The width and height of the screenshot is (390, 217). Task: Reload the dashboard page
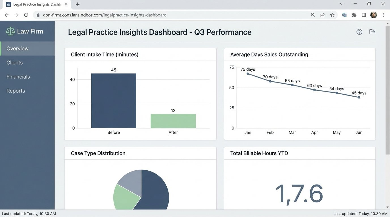click(x=26, y=15)
